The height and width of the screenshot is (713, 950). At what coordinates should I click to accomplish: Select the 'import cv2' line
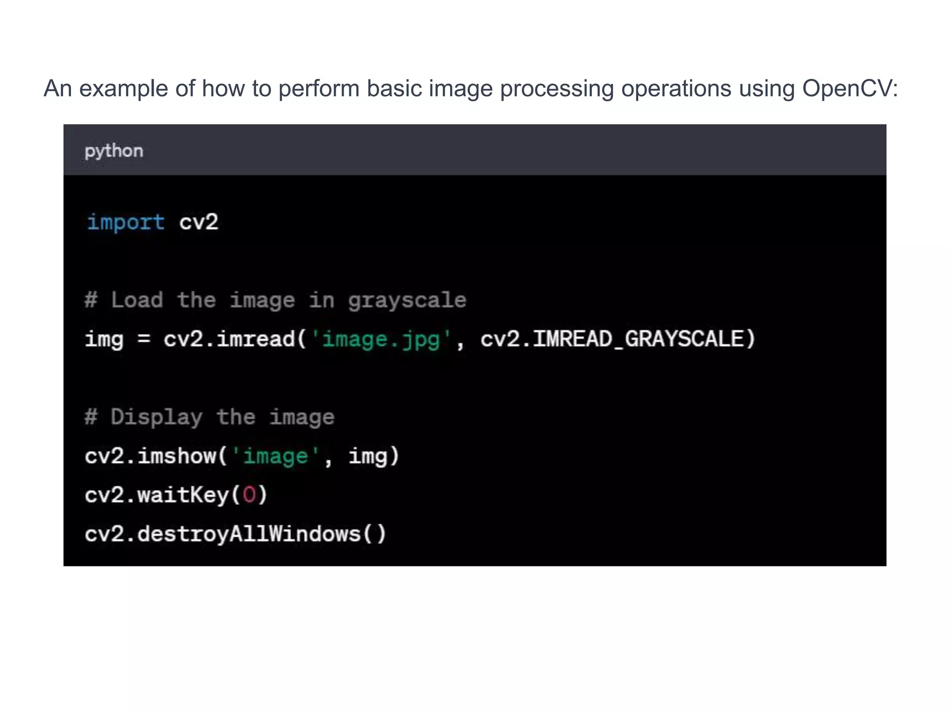(x=152, y=222)
